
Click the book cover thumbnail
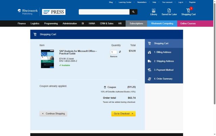coord(47,59)
